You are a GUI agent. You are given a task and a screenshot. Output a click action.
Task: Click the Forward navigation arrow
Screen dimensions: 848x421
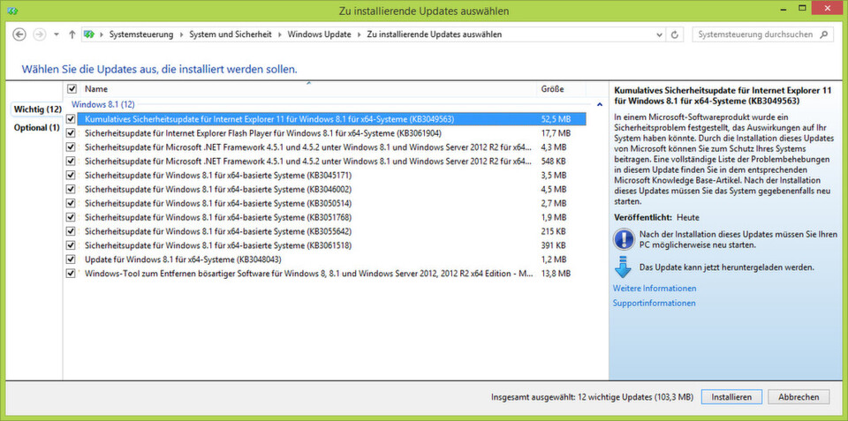pyautogui.click(x=39, y=34)
